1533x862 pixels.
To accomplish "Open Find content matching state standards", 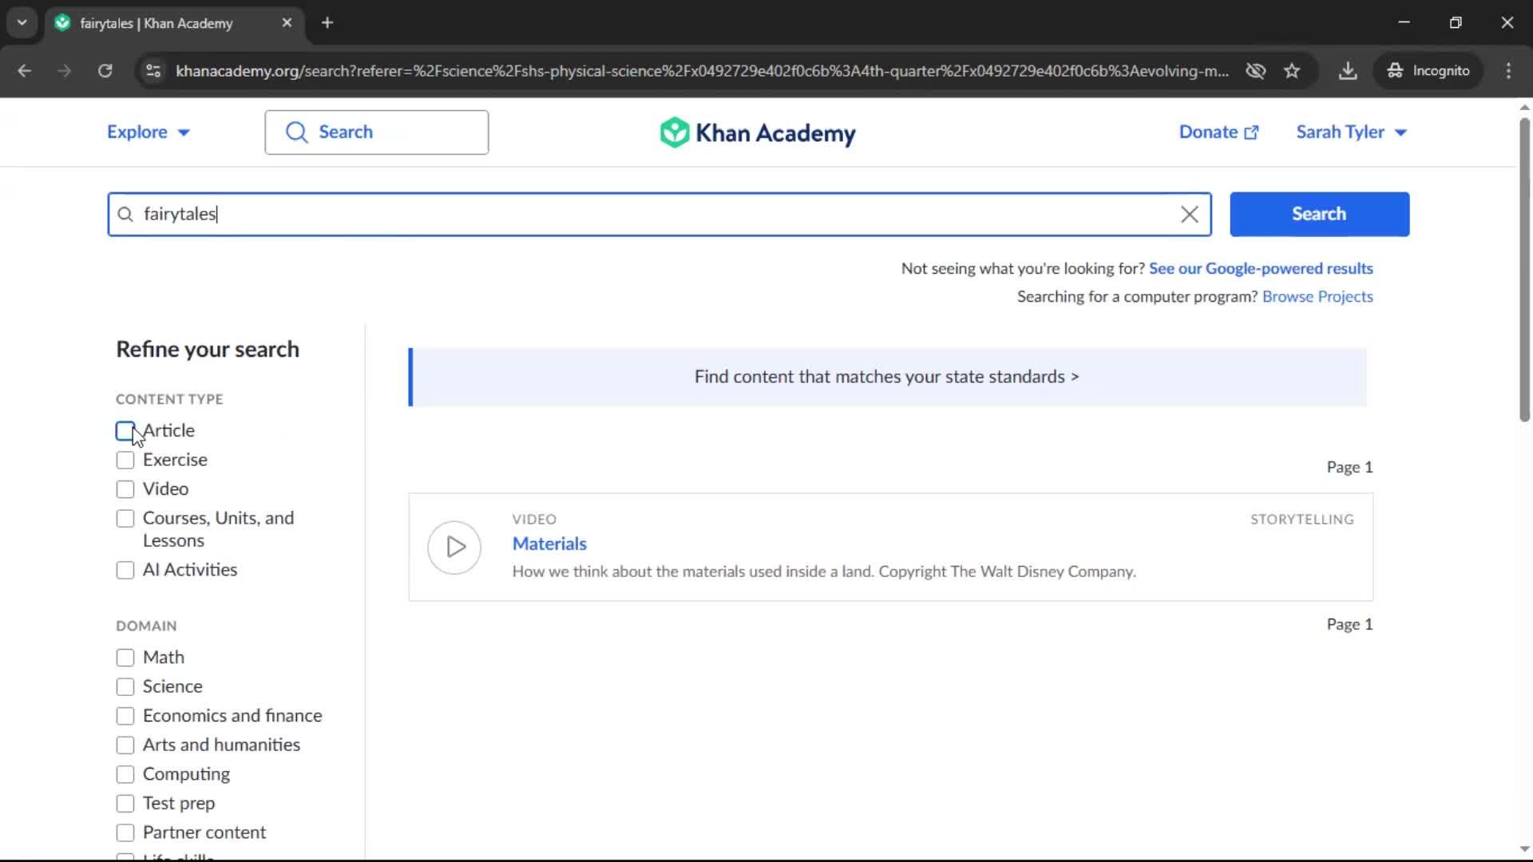I will coord(887,377).
